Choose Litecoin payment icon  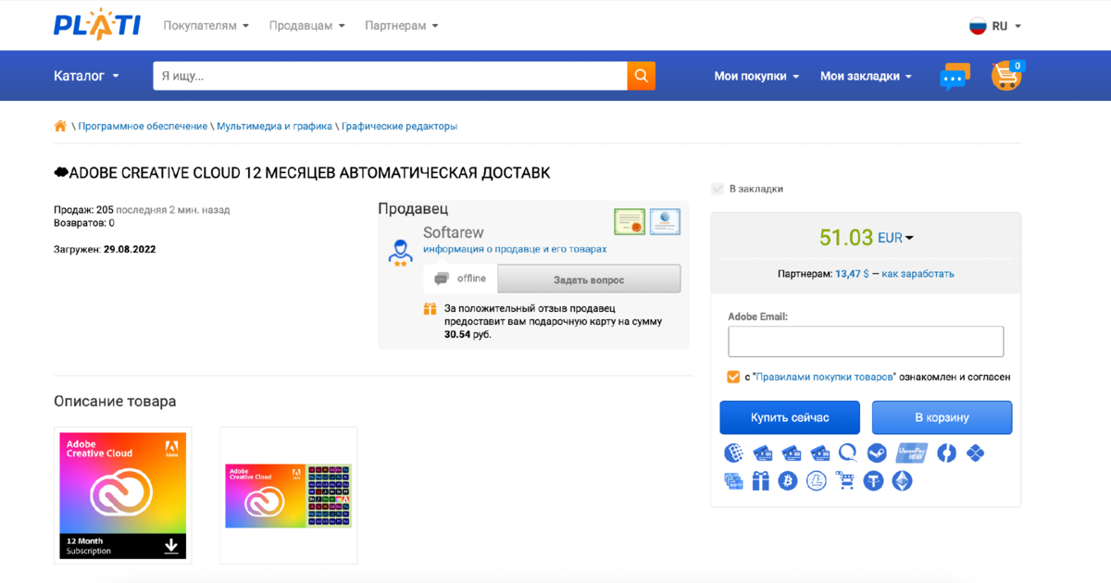816,481
